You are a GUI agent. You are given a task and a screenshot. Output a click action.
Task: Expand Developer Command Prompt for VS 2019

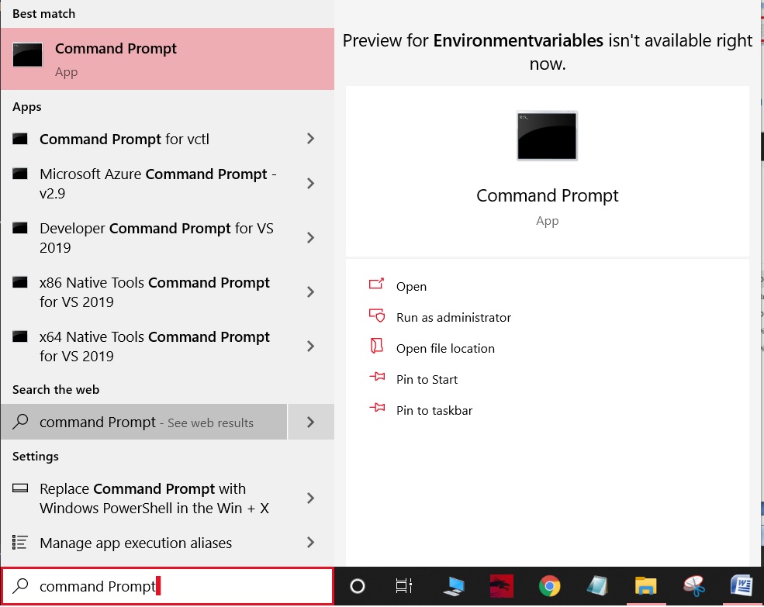click(311, 238)
